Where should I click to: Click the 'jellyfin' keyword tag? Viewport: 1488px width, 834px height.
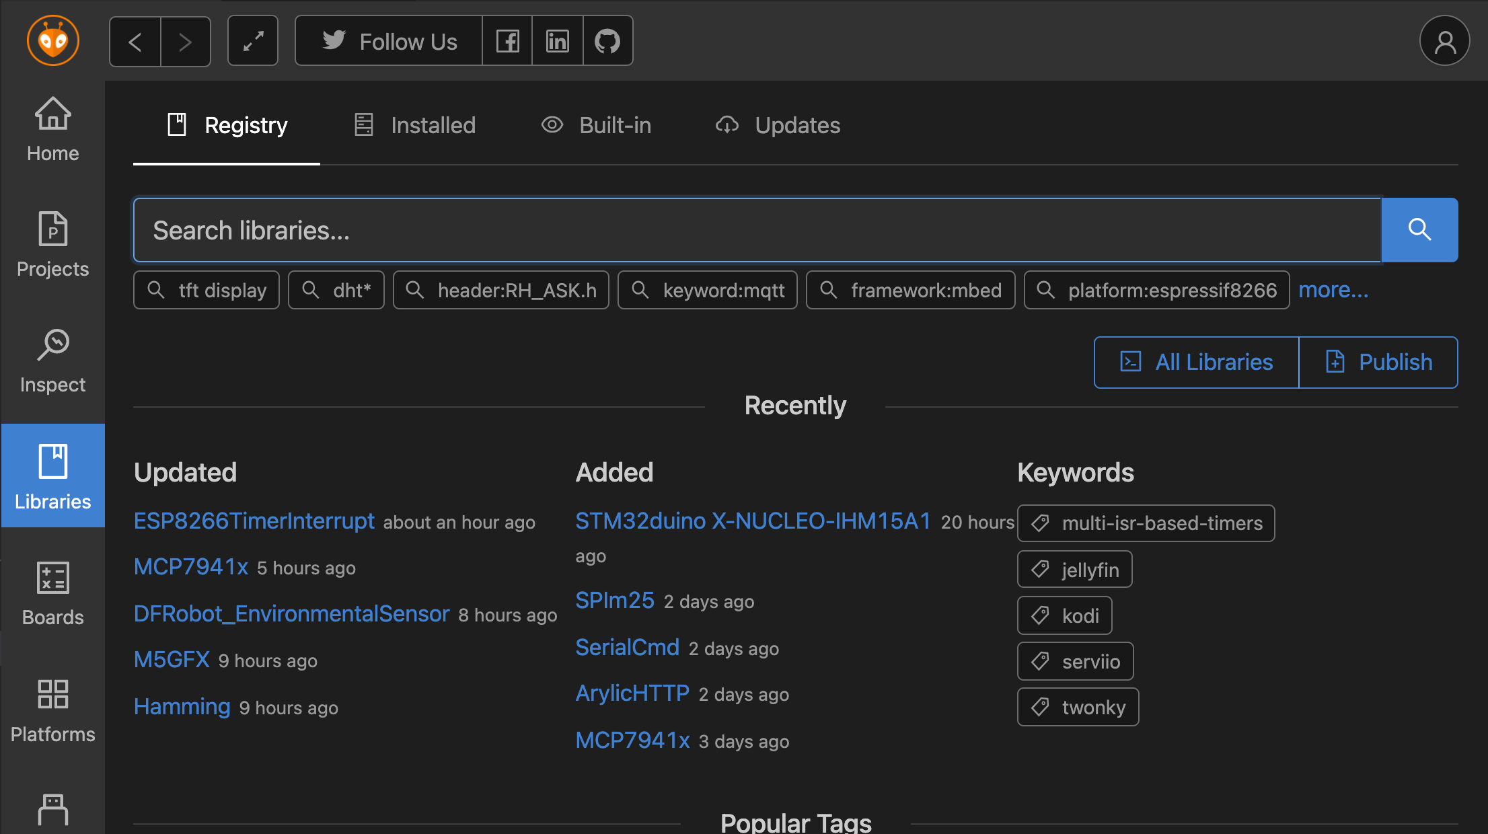pos(1074,570)
